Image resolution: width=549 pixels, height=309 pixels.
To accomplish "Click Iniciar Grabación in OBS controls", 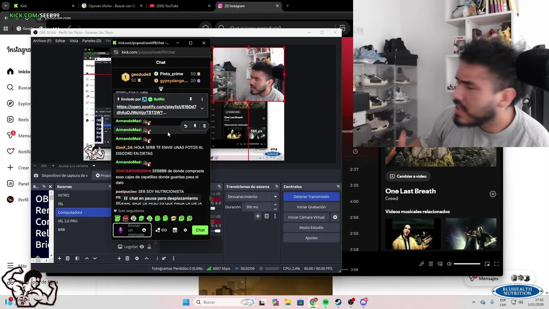I will click(x=311, y=207).
